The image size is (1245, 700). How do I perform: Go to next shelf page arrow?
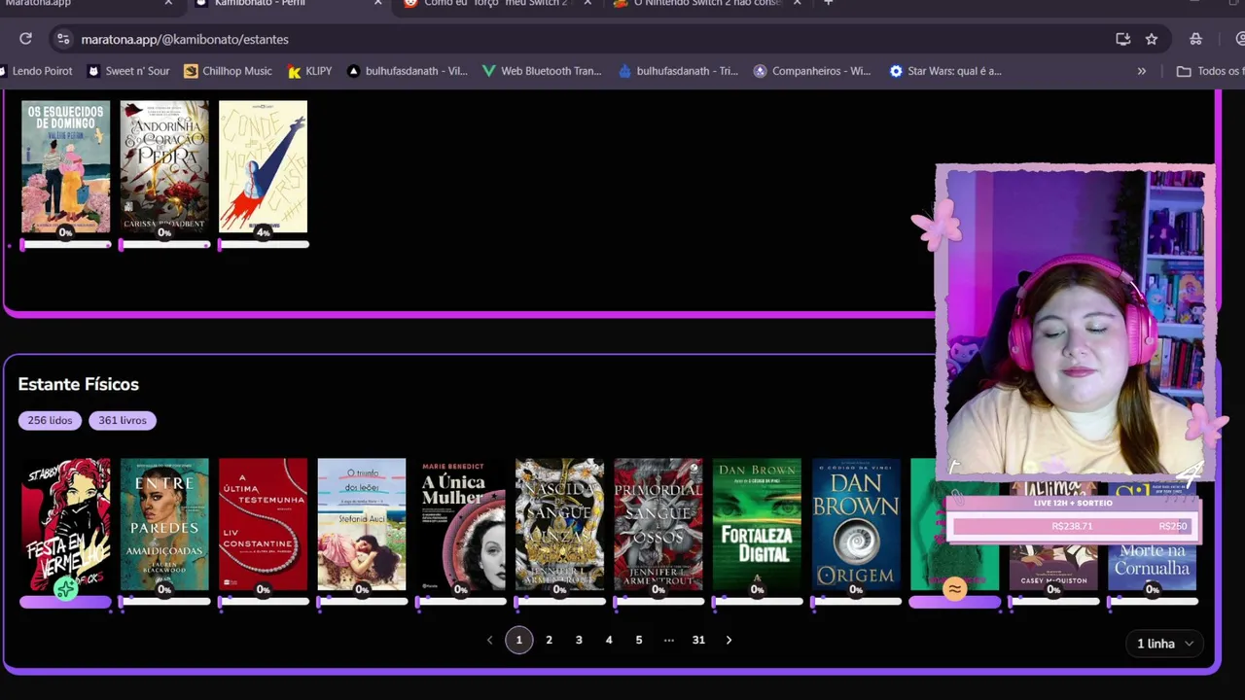pos(729,640)
